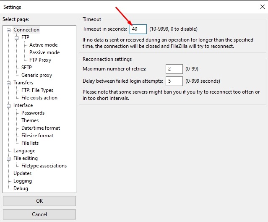Collapse the File editing tree node
Viewport: 268px width, 222px height.
(x=8, y=159)
